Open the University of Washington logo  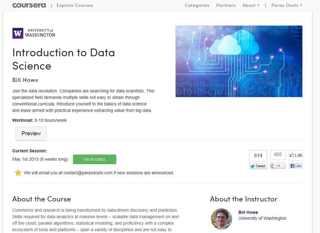34,33
